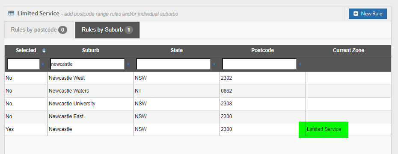Clear the Suburb filter with its x
This screenshot has height=154, width=398.
128,64
